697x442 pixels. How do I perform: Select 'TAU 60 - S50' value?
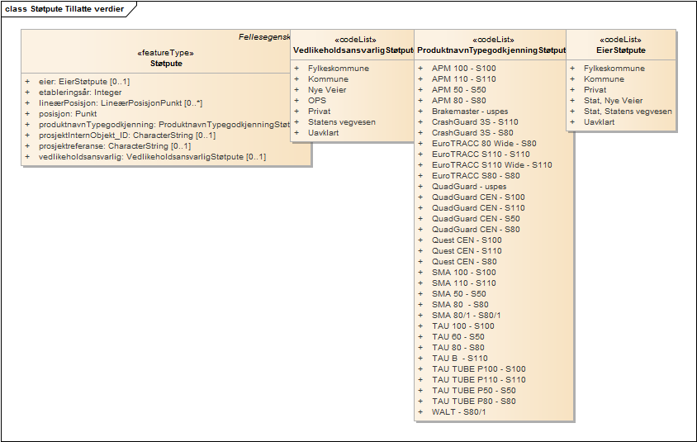(458, 336)
